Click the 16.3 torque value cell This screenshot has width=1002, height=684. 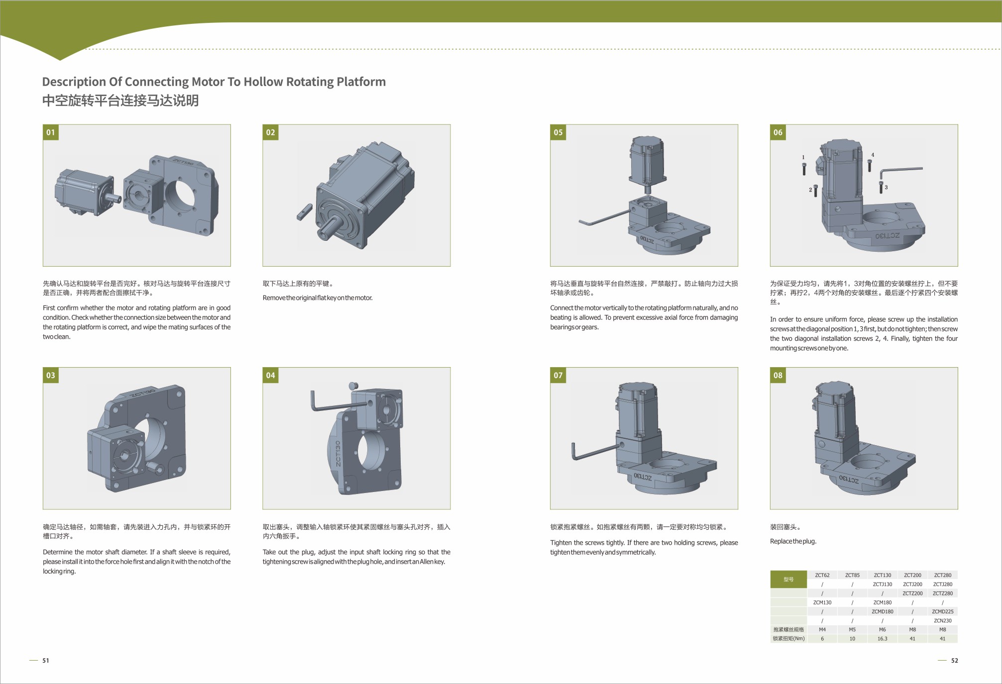(x=883, y=639)
